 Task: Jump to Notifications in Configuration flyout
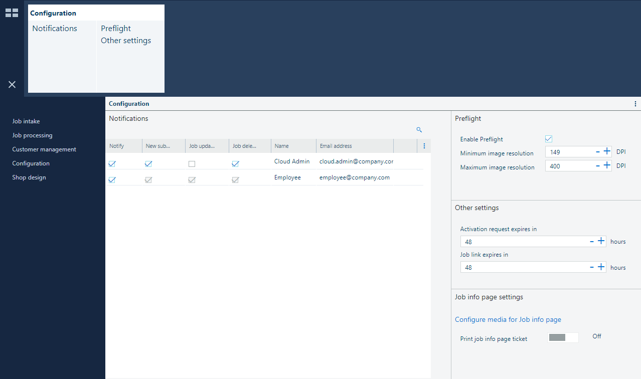pos(55,29)
